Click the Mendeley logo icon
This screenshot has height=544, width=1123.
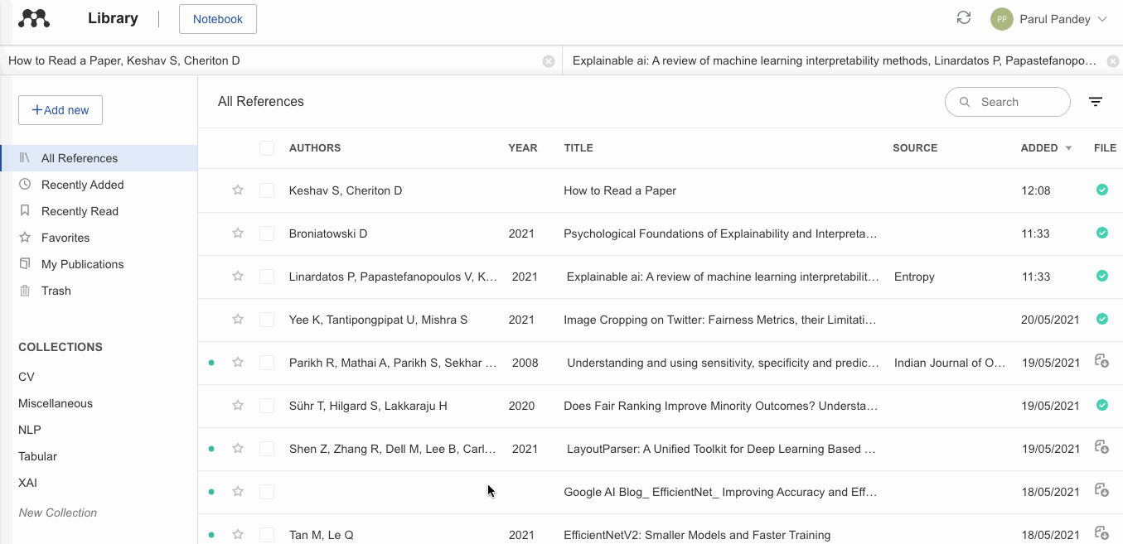pos(34,19)
